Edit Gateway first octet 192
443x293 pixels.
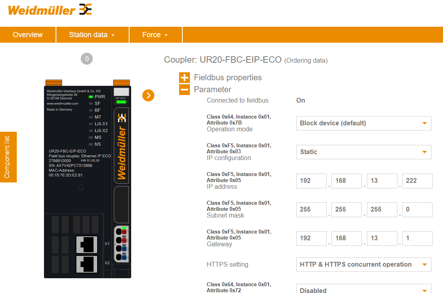[x=311, y=238]
